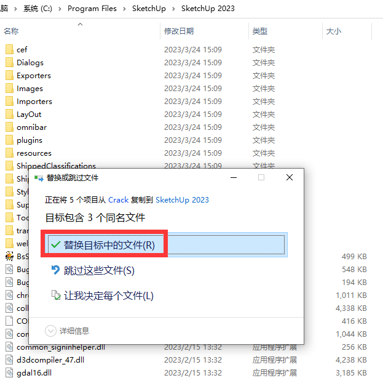Open the Crack source folder link
Image resolution: width=383 pixels, height=378 pixels.
coord(119,200)
